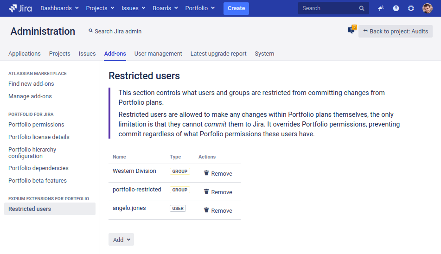Switch to the Issues admin tab
441x254 pixels.
coord(87,54)
